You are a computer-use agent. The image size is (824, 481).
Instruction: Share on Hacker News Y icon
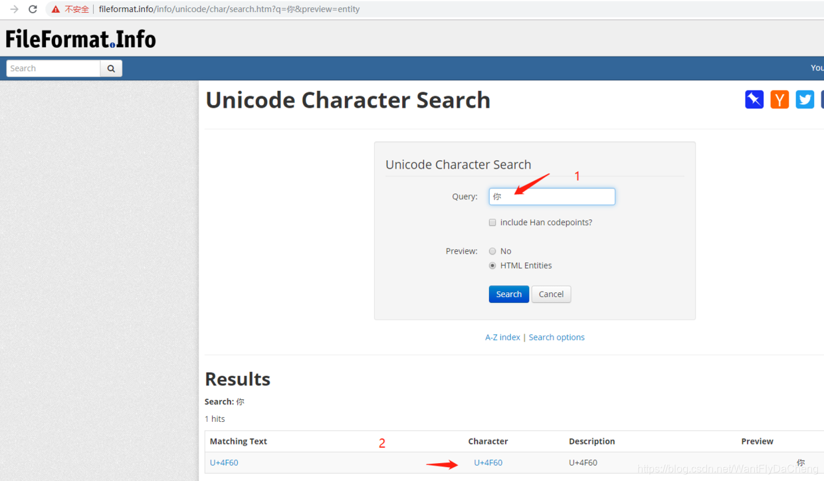click(x=779, y=100)
